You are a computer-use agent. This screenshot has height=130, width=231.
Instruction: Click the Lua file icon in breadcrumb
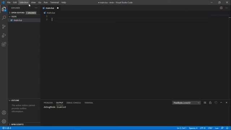click(x=45, y=13)
